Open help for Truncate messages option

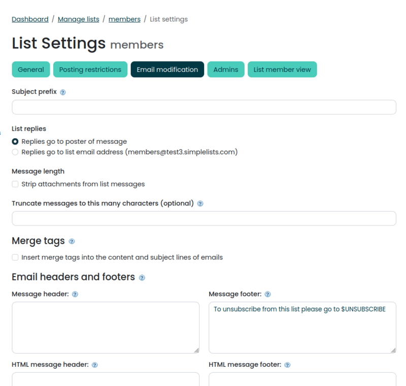pyautogui.click(x=200, y=203)
